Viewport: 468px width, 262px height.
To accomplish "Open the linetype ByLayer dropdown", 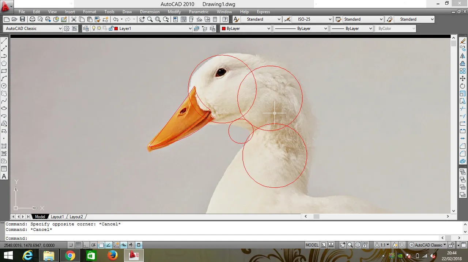I will [301, 28].
